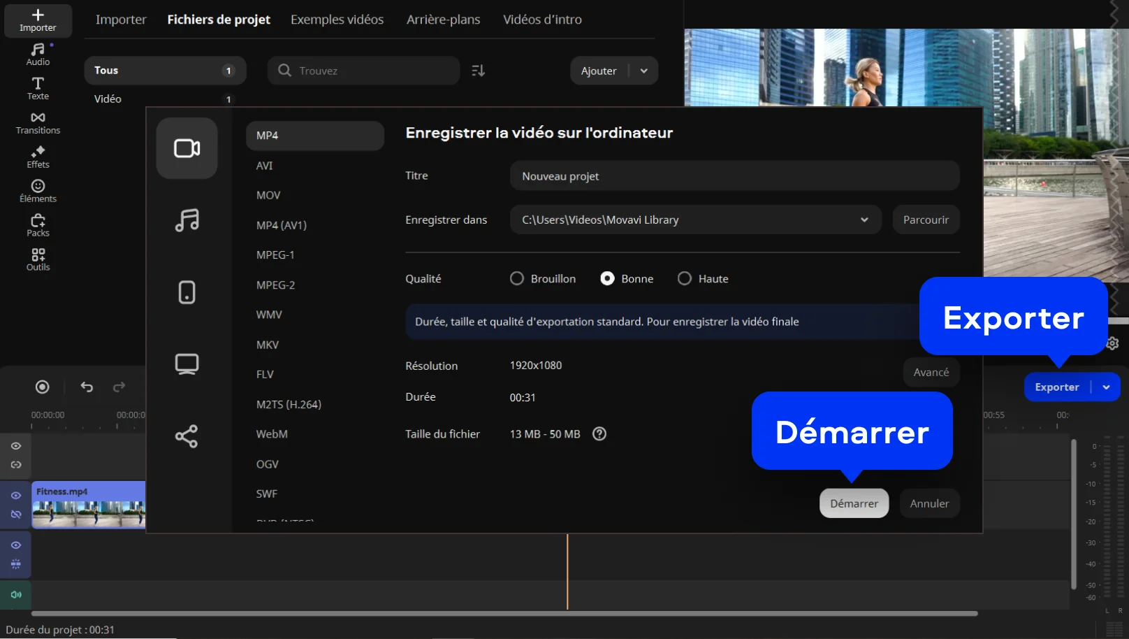Image resolution: width=1129 pixels, height=639 pixels.
Task: Choose the mobile device export icon
Action: pos(187,292)
